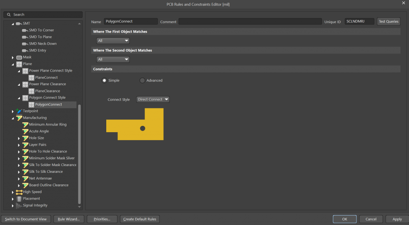This screenshot has width=409, height=225.
Task: Click the Placement category icon
Action: tap(19, 199)
